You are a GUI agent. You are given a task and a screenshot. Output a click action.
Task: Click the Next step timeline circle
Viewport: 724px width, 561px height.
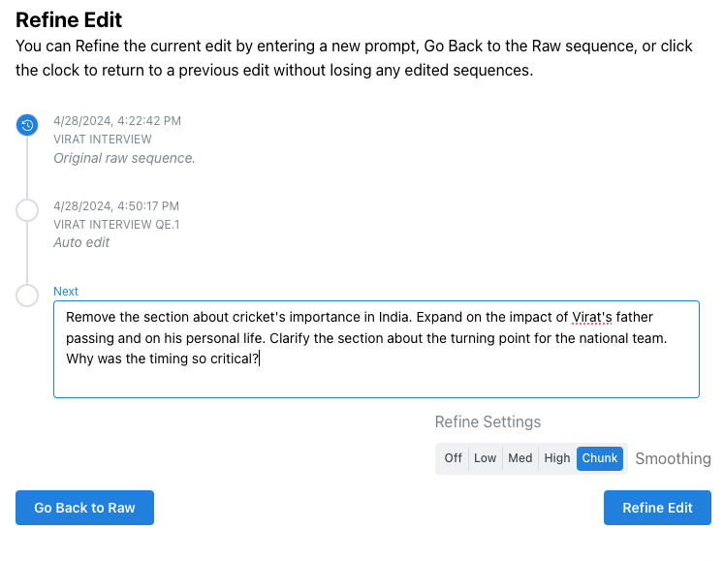pyautogui.click(x=27, y=296)
